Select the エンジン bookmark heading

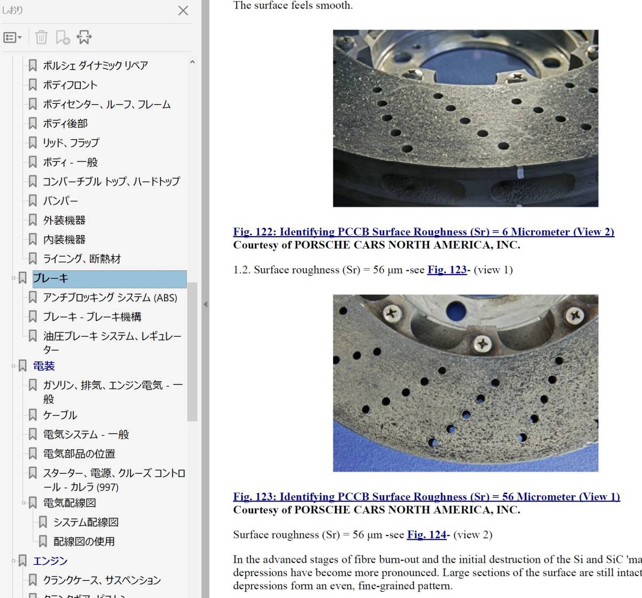coord(50,561)
